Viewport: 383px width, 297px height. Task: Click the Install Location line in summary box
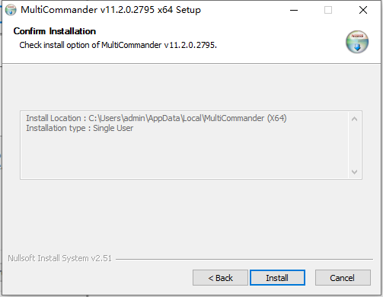pyautogui.click(x=156, y=118)
